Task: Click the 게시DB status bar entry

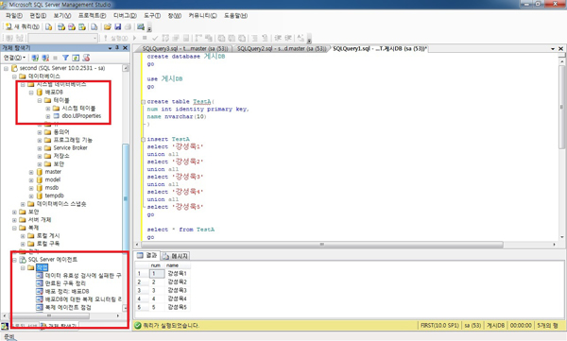Action: (495, 326)
